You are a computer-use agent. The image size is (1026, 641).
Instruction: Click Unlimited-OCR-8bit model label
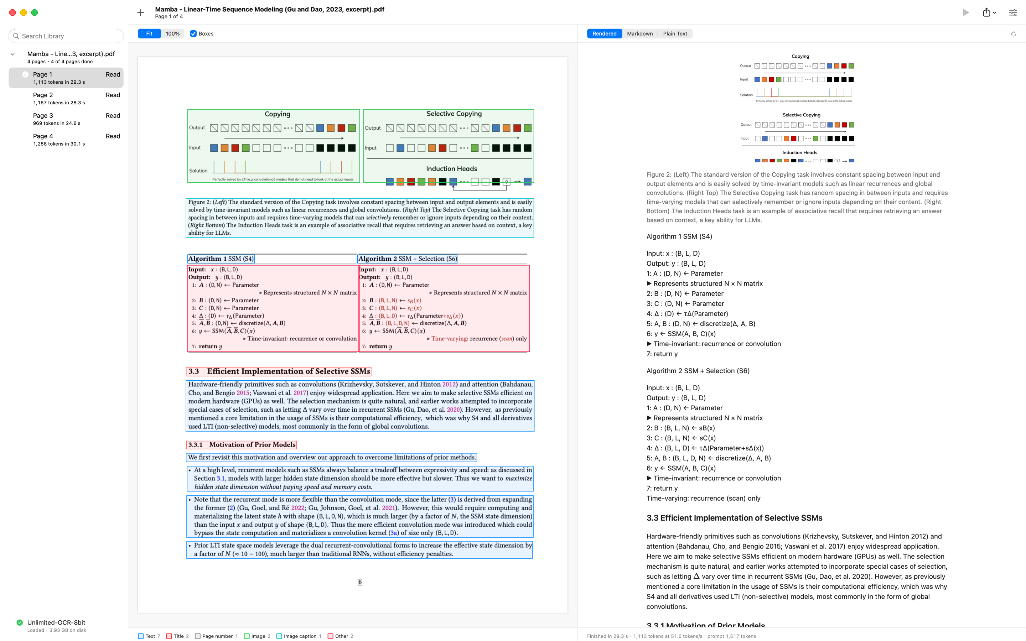[56, 622]
